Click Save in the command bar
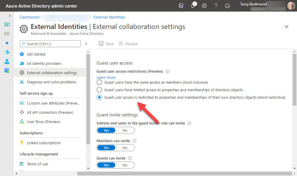297x176 pixels. [x=106, y=44]
